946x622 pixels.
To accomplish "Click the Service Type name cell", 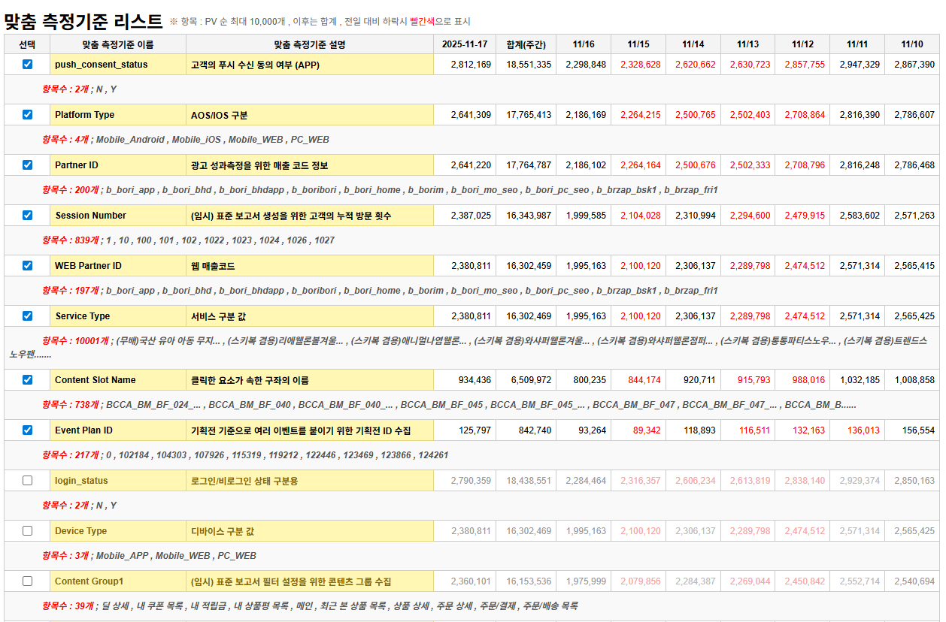I will 118,316.
